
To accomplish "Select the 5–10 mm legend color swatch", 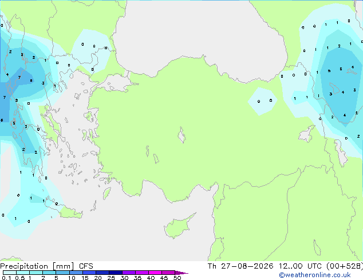I will [62, 273].
